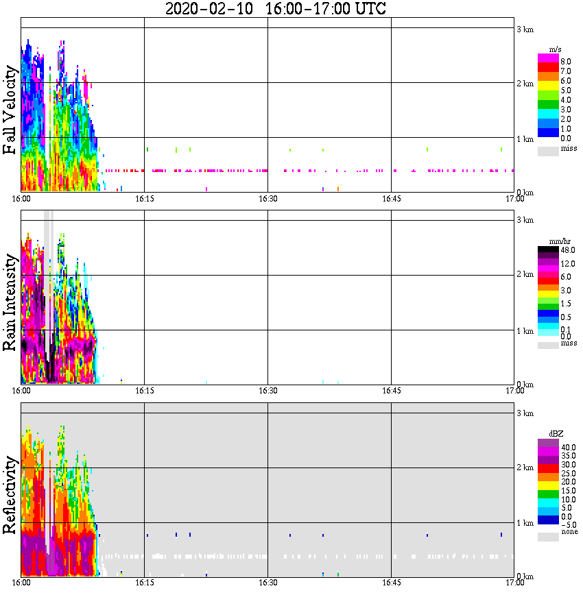Click the 'mm/hr' unit label

tap(560, 241)
